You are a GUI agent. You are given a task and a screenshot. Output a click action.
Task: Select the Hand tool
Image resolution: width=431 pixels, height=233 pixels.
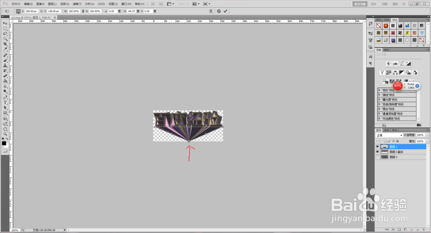pos(5,129)
